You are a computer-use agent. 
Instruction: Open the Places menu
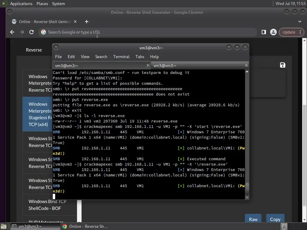click(42, 4)
